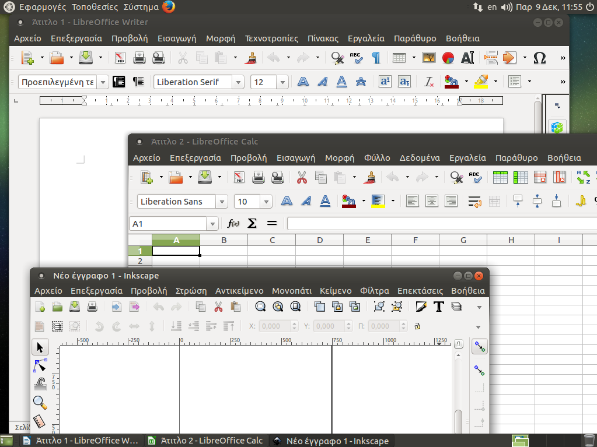
Task: Select the Inkscape Selector arrow tool
Action: click(x=40, y=347)
